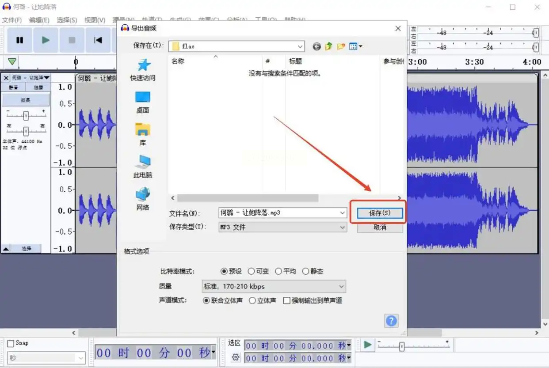Image resolution: width=549 pixels, height=368 pixels.
Task: Click the Stop playback button
Action: click(x=72, y=40)
